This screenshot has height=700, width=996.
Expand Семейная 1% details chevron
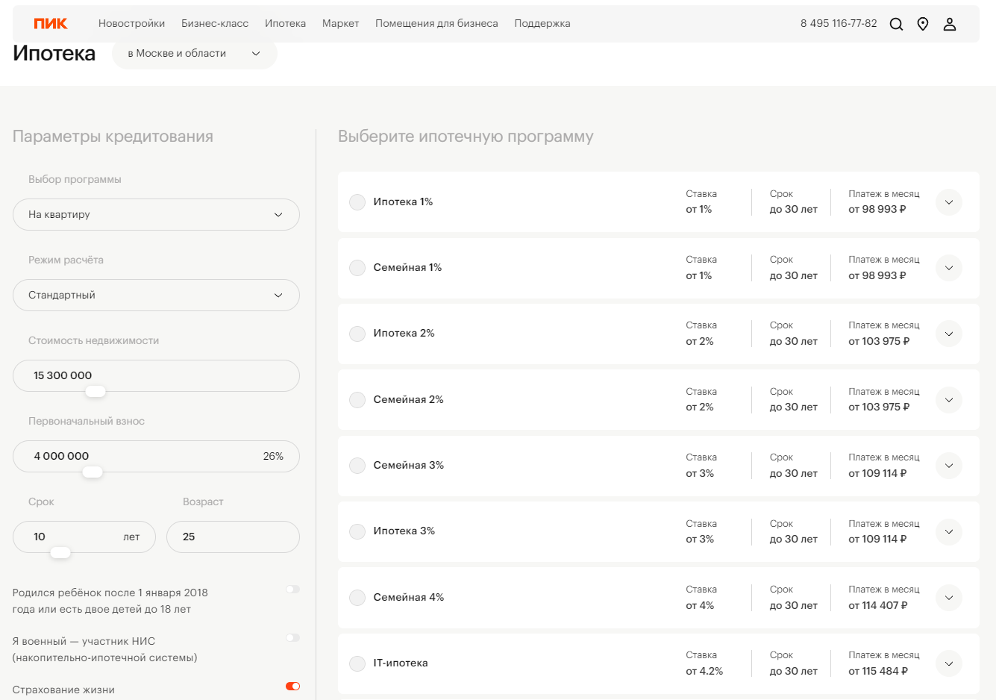949,268
